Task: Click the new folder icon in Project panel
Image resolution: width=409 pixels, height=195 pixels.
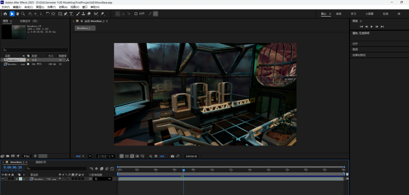Action: pos(8,156)
